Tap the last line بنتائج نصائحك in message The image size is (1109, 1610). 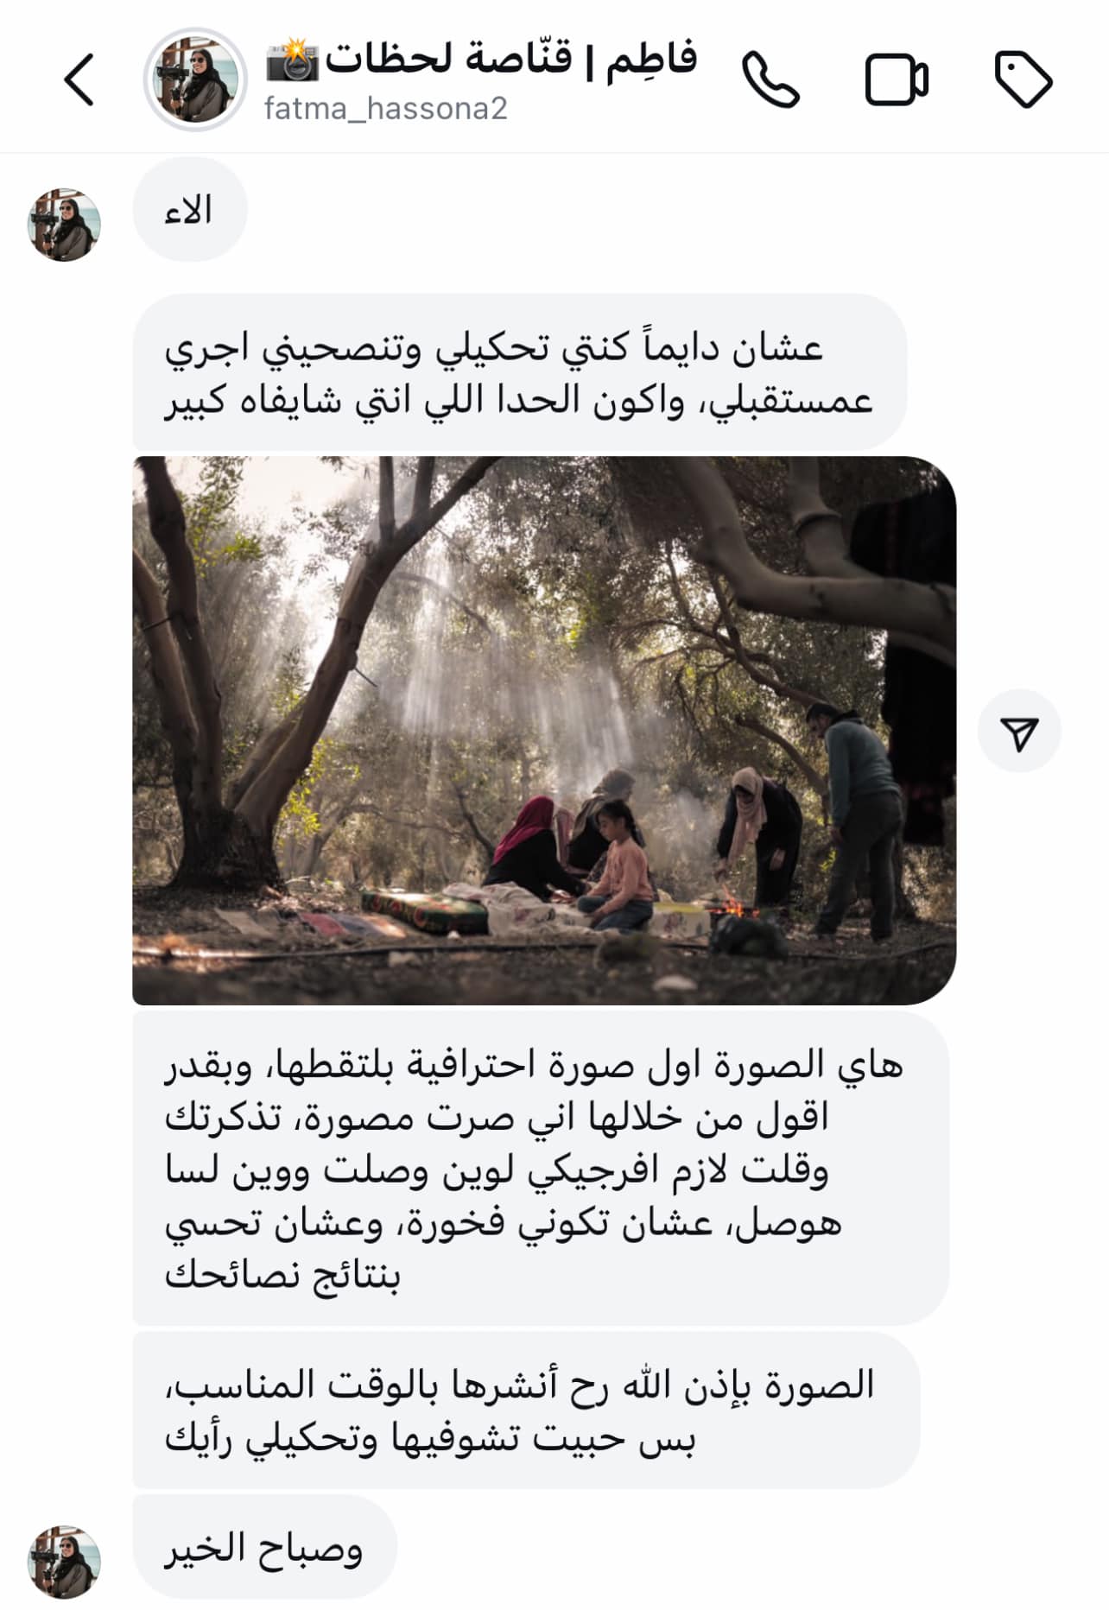pos(282,1276)
